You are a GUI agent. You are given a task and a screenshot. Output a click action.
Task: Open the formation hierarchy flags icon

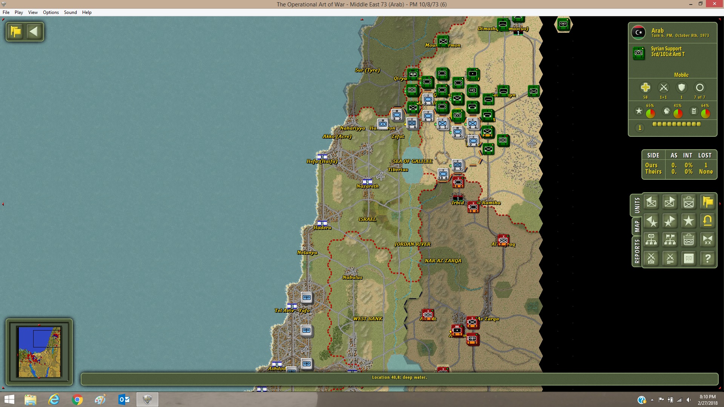pos(670,240)
